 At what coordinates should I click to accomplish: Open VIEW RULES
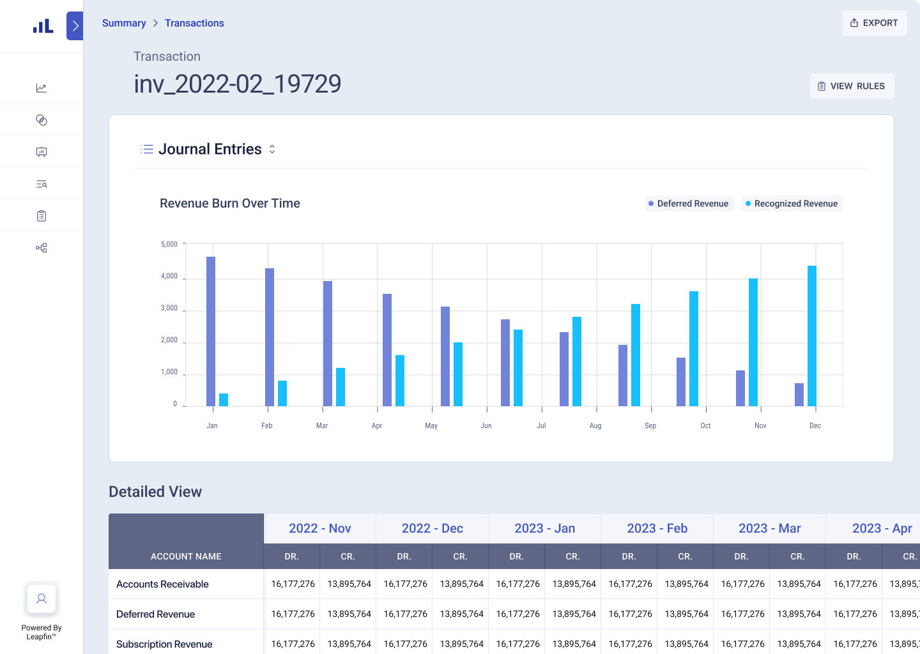point(852,86)
